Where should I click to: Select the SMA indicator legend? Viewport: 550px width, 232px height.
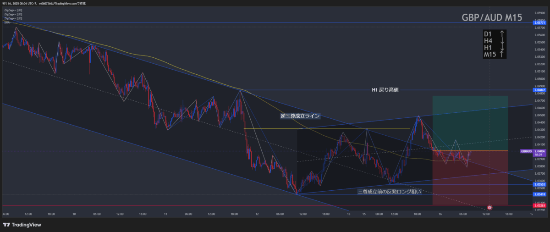point(7,22)
